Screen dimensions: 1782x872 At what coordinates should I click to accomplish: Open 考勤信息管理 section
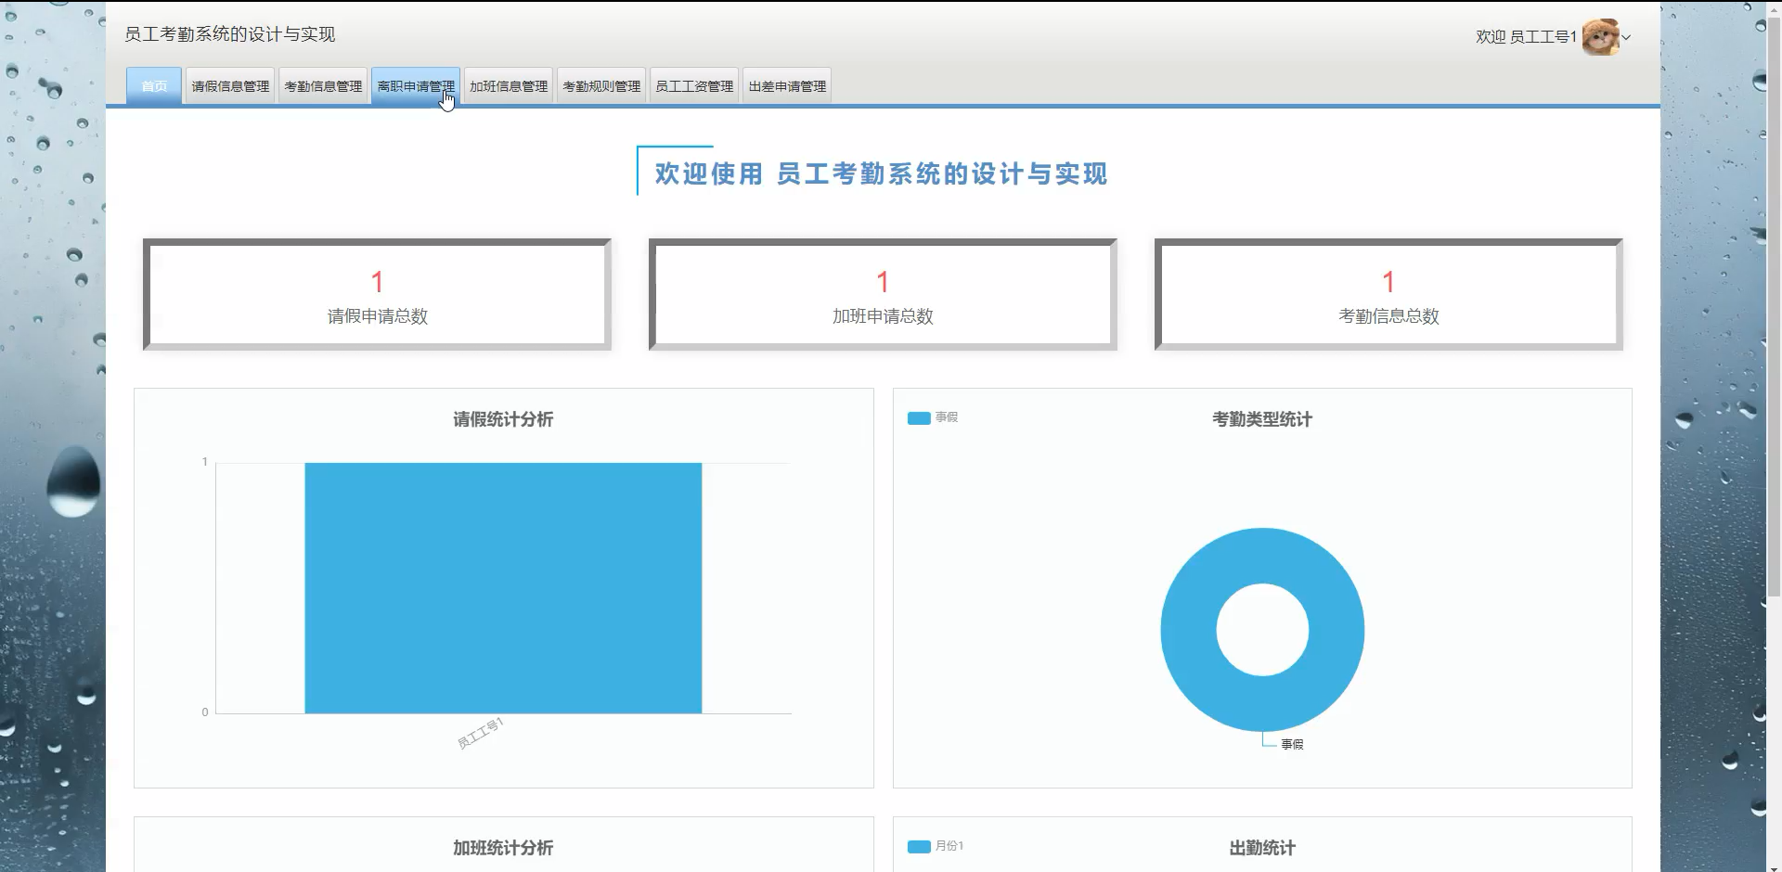[x=322, y=85]
